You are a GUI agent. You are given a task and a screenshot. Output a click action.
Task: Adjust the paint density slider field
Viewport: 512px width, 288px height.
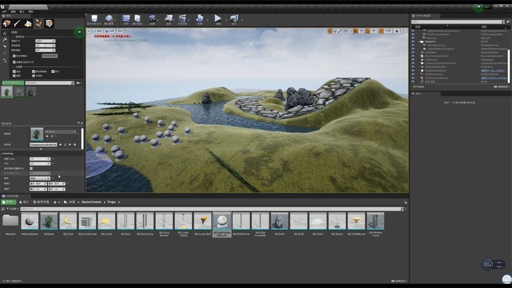tap(45, 45)
